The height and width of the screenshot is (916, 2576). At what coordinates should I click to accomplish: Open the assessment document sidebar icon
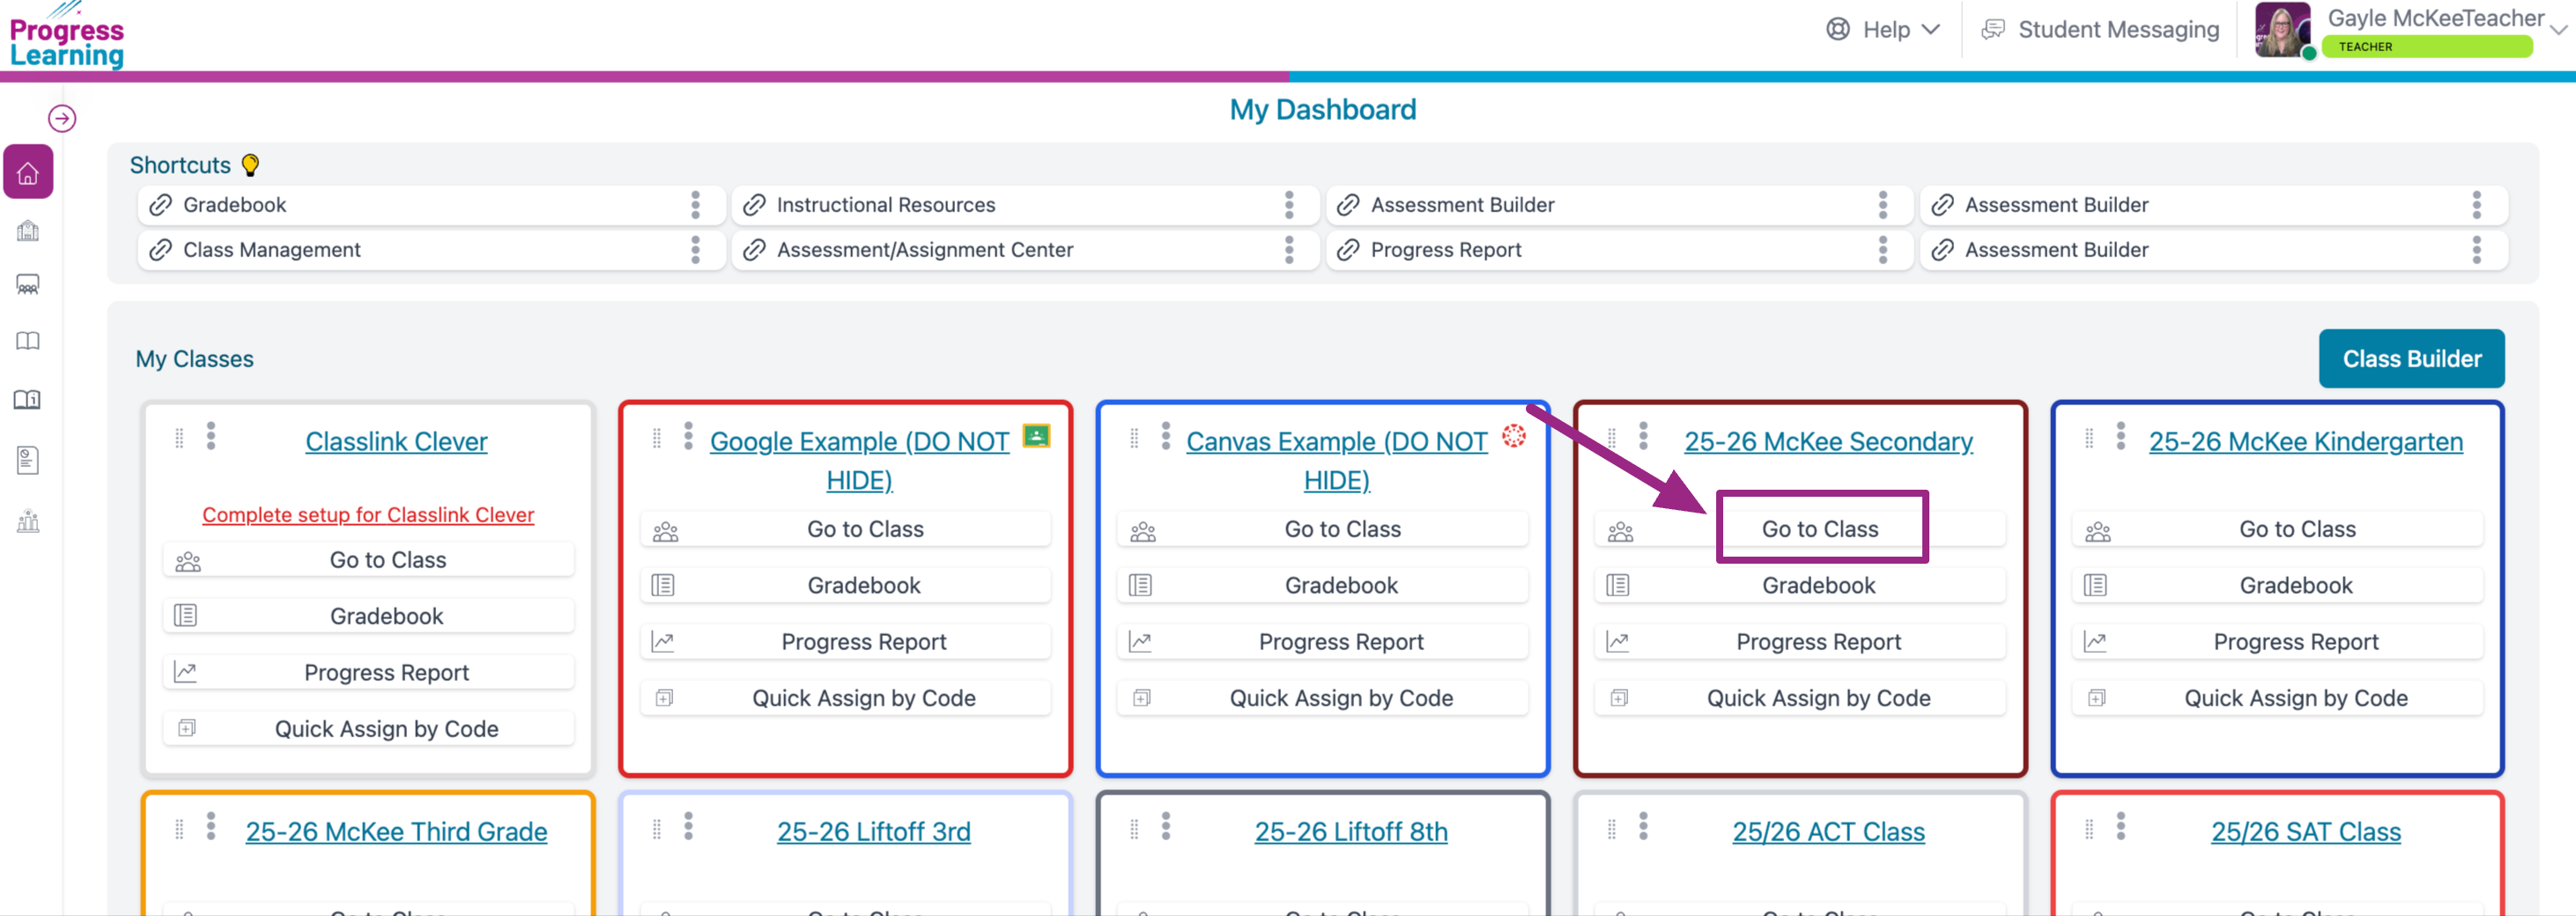pyautogui.click(x=28, y=460)
